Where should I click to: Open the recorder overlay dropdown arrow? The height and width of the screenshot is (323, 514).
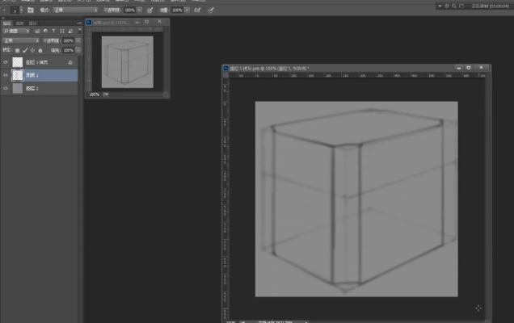coord(440,6)
